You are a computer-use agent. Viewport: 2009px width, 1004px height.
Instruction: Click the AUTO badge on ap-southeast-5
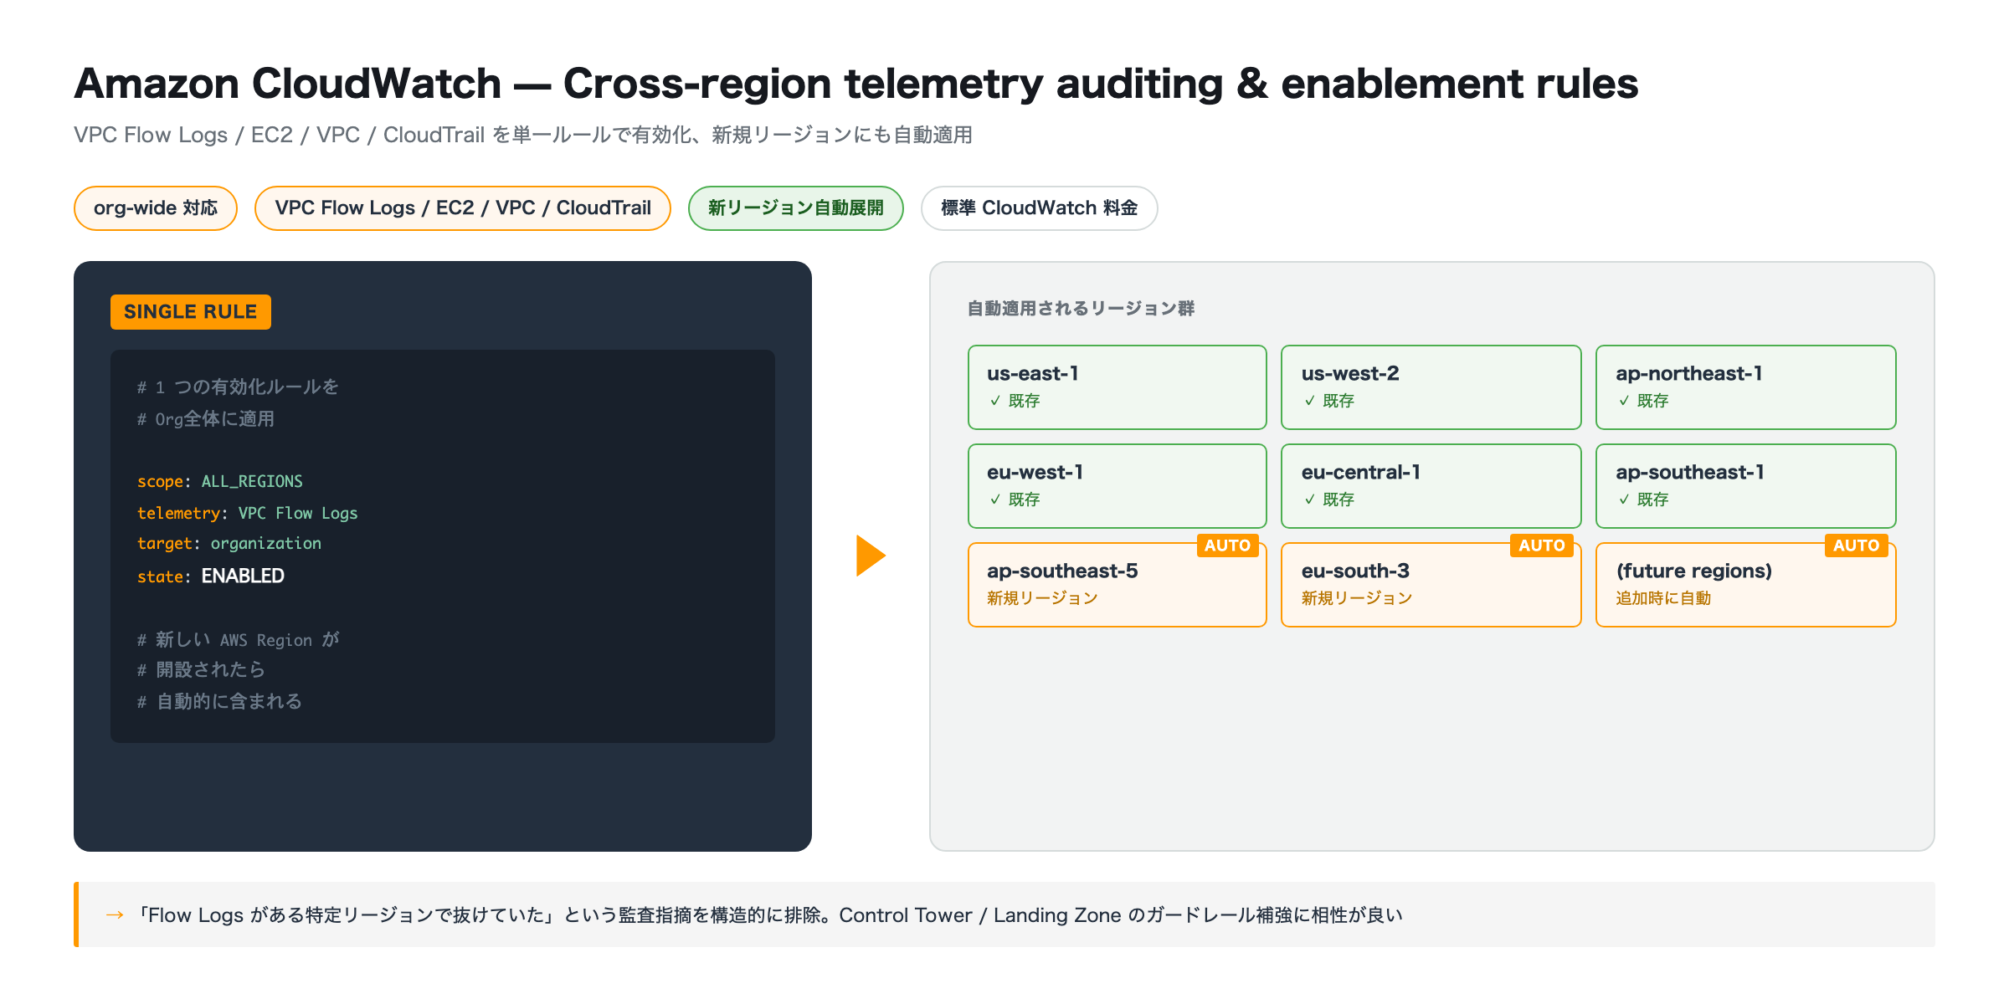pyautogui.click(x=1228, y=546)
